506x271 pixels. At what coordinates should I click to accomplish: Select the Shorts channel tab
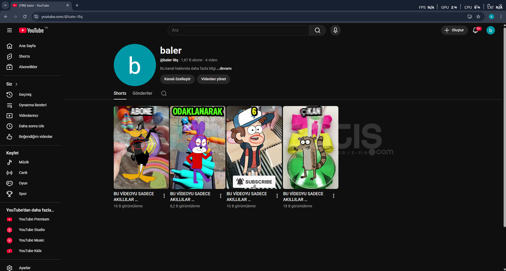pyautogui.click(x=120, y=93)
